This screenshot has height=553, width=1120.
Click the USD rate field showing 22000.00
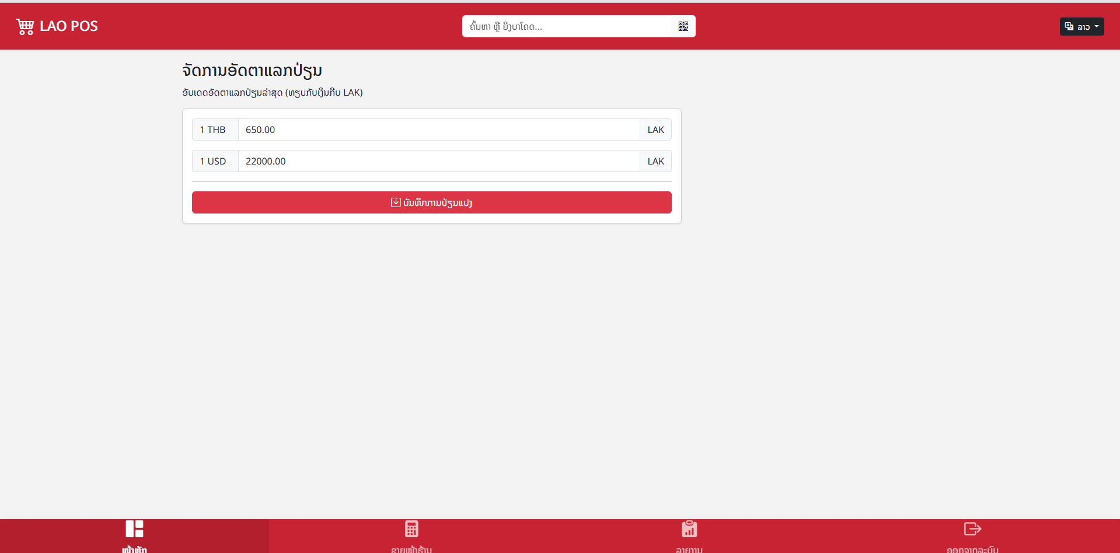pos(438,161)
